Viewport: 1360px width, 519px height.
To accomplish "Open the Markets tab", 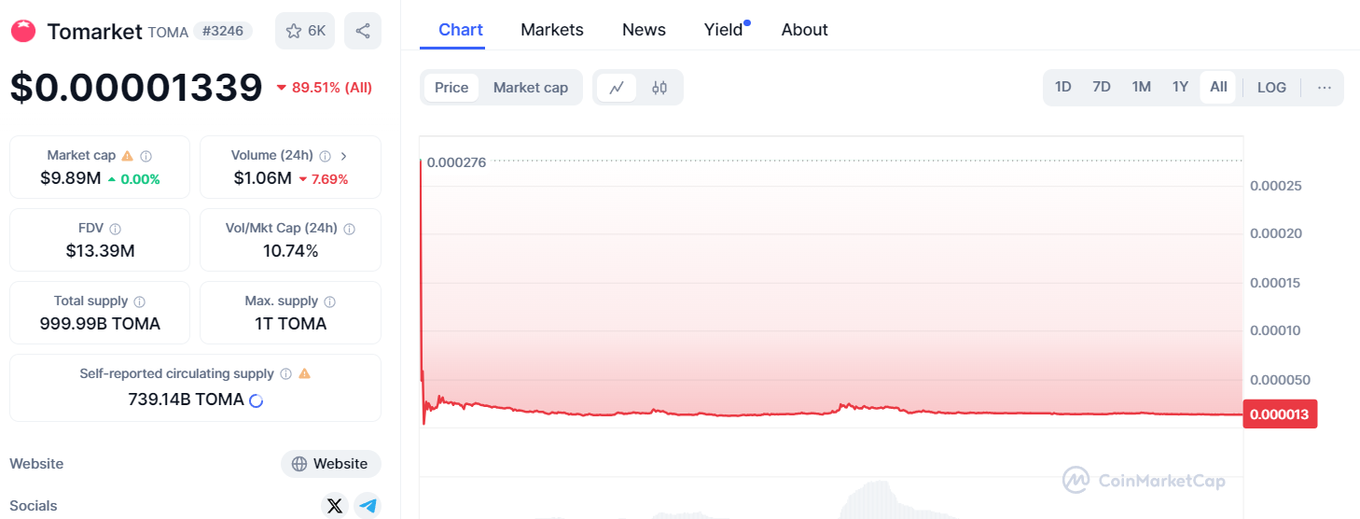I will (552, 30).
